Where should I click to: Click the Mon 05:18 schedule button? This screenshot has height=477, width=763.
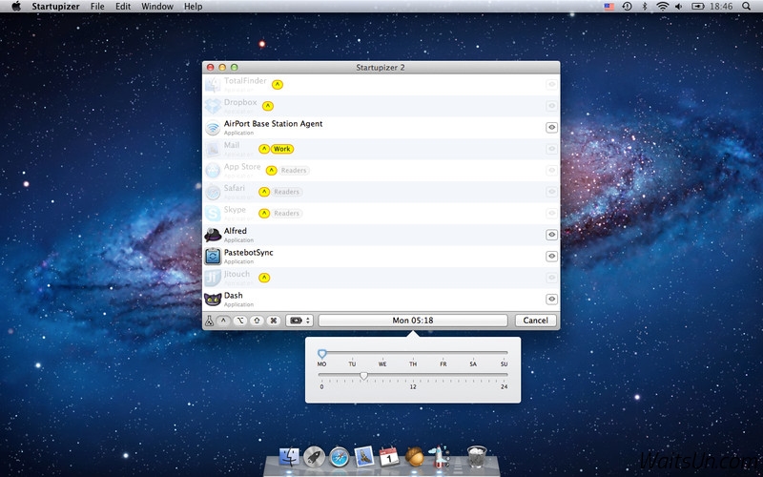click(413, 321)
